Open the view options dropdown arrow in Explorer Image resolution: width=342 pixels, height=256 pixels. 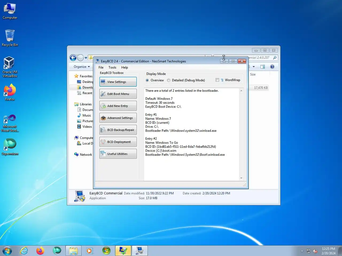tap(254, 67)
